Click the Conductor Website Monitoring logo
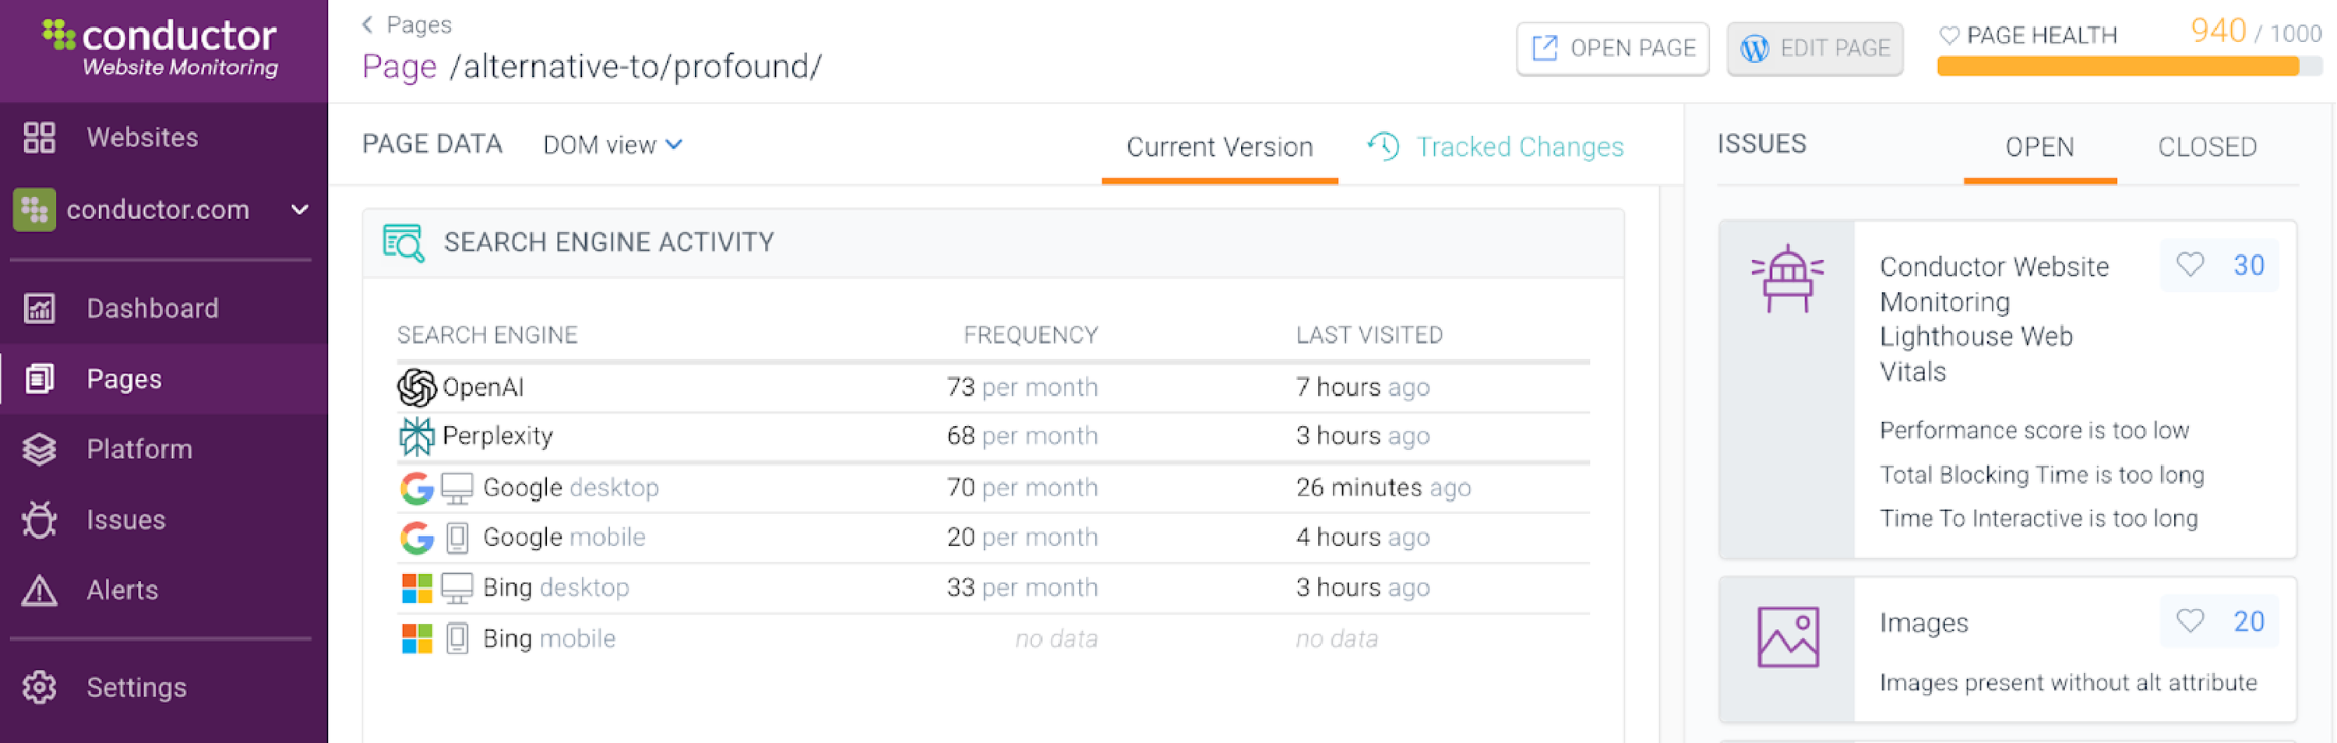 (160, 48)
